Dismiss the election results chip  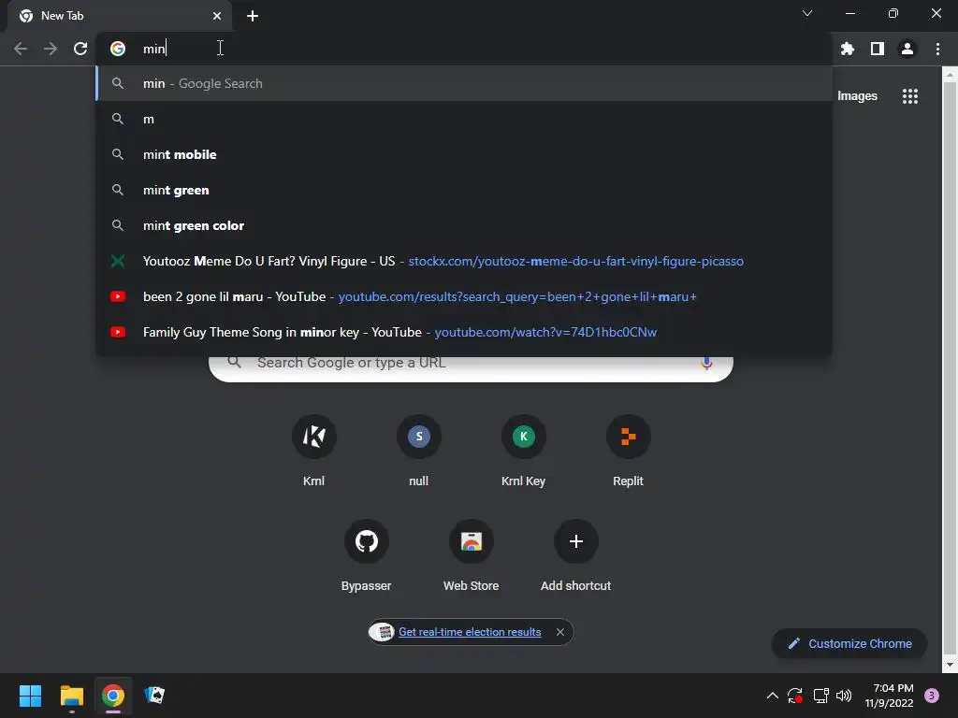(x=560, y=632)
